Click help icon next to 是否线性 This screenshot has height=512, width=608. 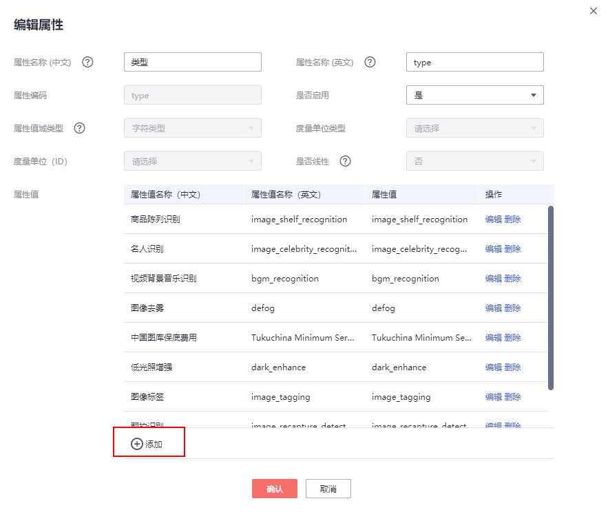346,161
